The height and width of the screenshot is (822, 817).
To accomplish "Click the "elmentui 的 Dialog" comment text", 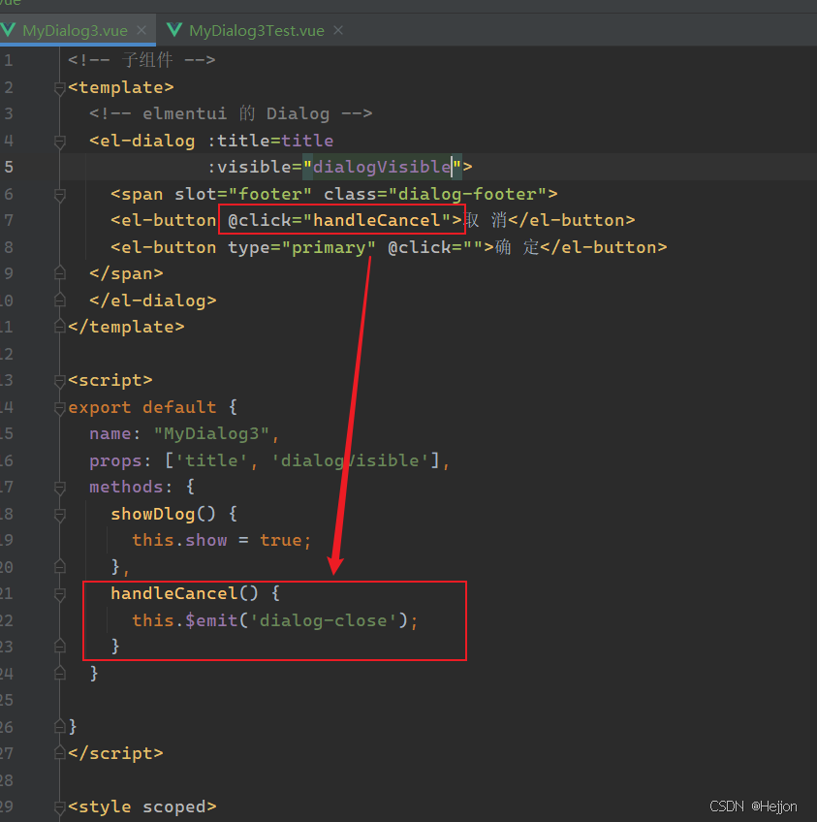I will point(236,113).
